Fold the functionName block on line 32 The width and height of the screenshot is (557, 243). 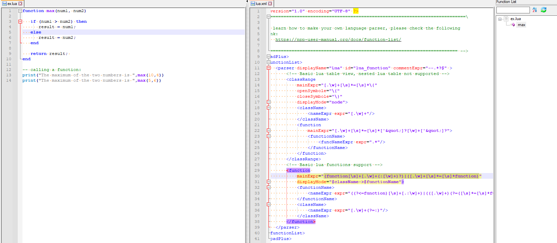click(x=268, y=187)
